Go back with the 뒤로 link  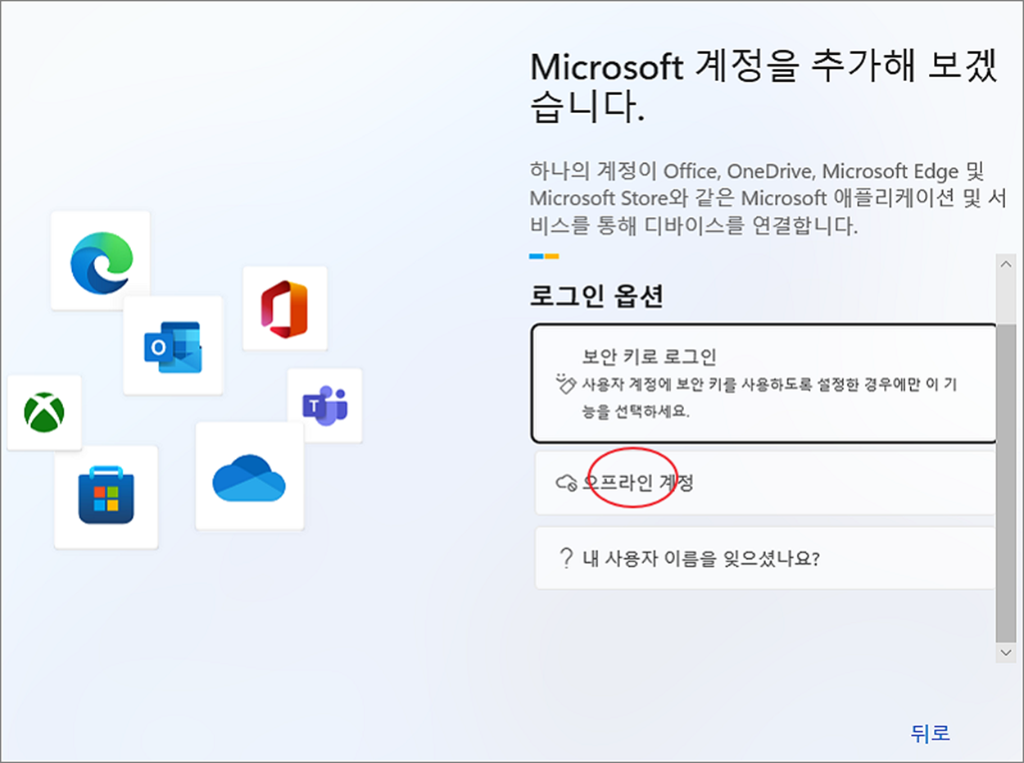pos(930,733)
